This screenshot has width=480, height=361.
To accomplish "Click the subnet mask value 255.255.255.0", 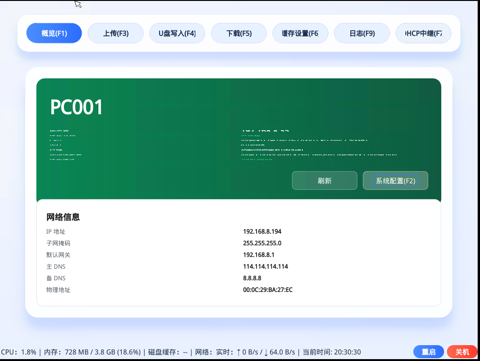I will (x=262, y=243).
